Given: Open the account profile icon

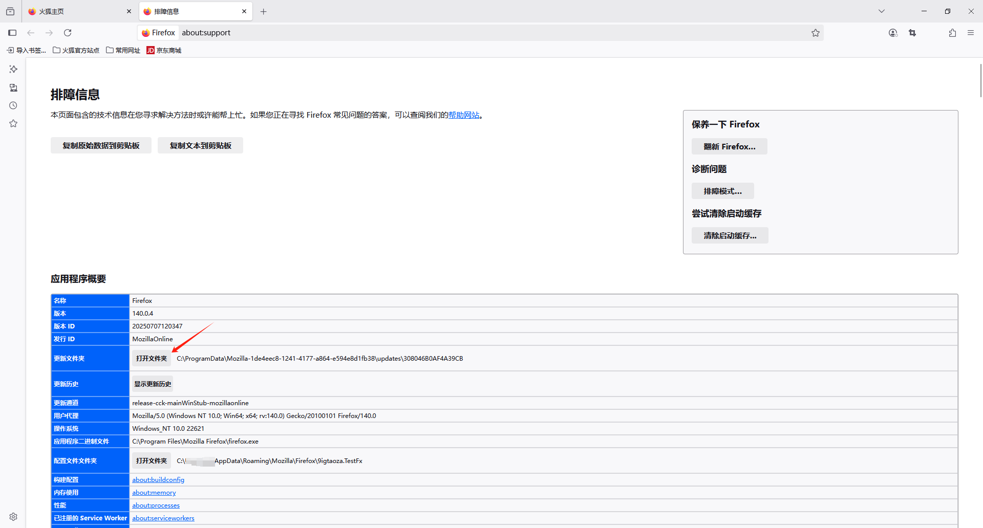Looking at the screenshot, I should pyautogui.click(x=893, y=33).
